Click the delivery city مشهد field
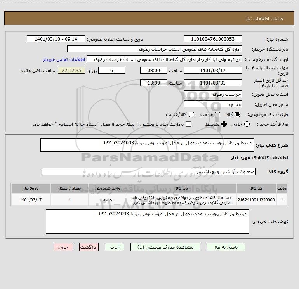 coord(213,104)
